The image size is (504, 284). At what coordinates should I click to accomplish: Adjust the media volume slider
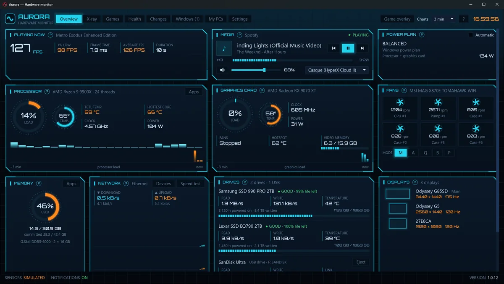point(256,70)
